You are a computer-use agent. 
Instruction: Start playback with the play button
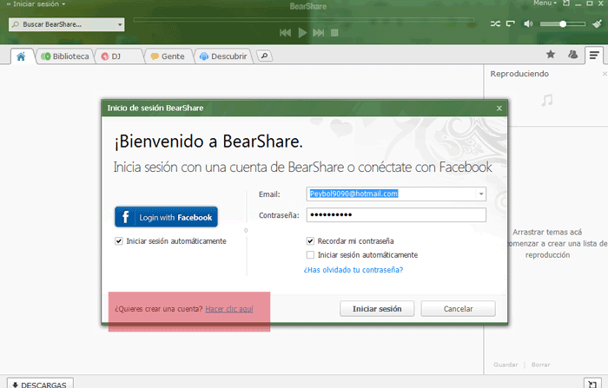(302, 33)
